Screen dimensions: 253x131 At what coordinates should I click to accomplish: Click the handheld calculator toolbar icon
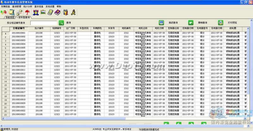tap(50, 12)
